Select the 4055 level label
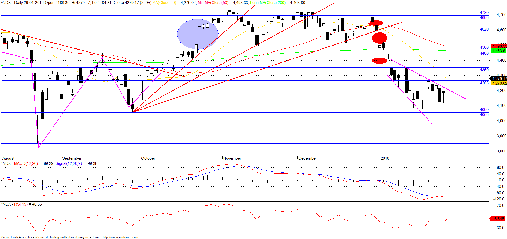 pos(484,115)
